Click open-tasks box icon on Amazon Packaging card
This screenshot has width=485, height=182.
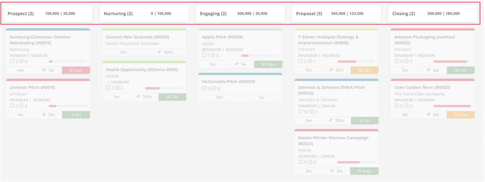click(x=397, y=61)
